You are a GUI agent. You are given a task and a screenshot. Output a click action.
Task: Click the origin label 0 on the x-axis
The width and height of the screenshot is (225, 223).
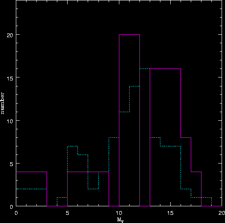point(16,213)
